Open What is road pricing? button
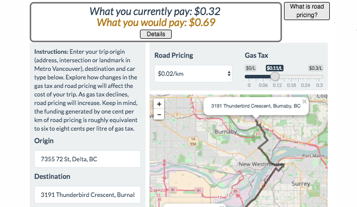 [x=307, y=11]
